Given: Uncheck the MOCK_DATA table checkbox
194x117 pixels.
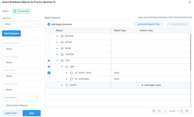Looking at the screenshot, I should (49, 73).
